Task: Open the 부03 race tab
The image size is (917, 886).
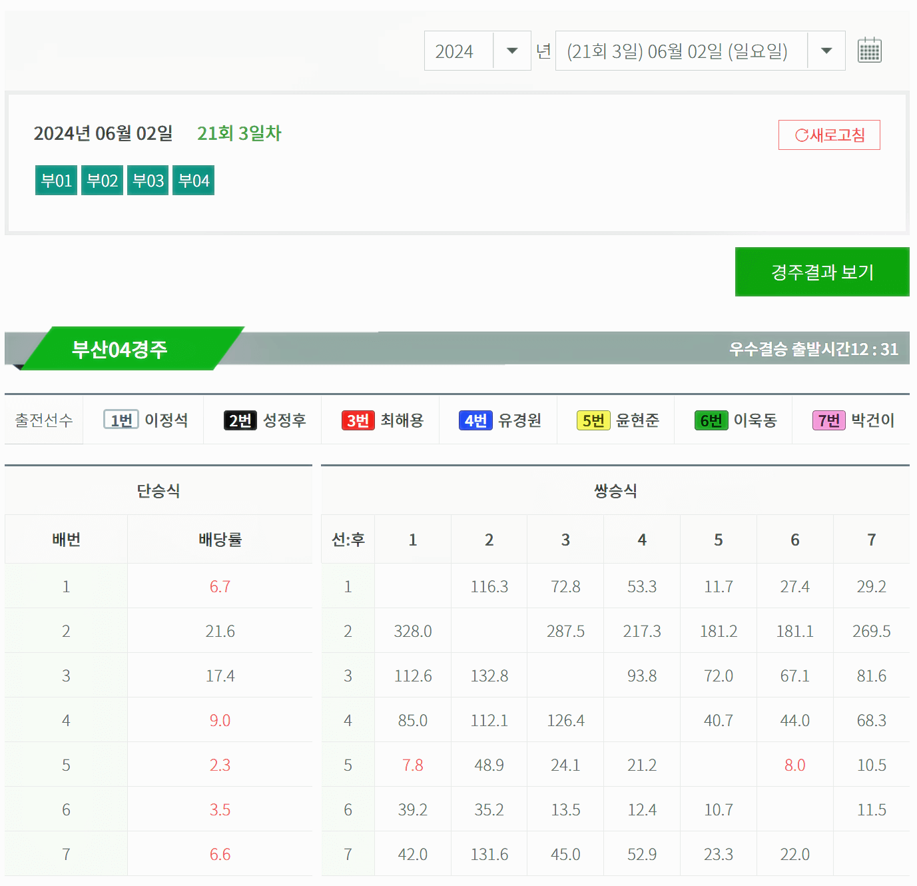Action: point(147,179)
